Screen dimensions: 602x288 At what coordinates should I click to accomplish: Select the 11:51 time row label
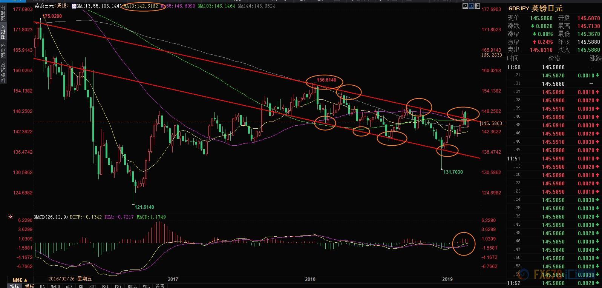(513, 159)
